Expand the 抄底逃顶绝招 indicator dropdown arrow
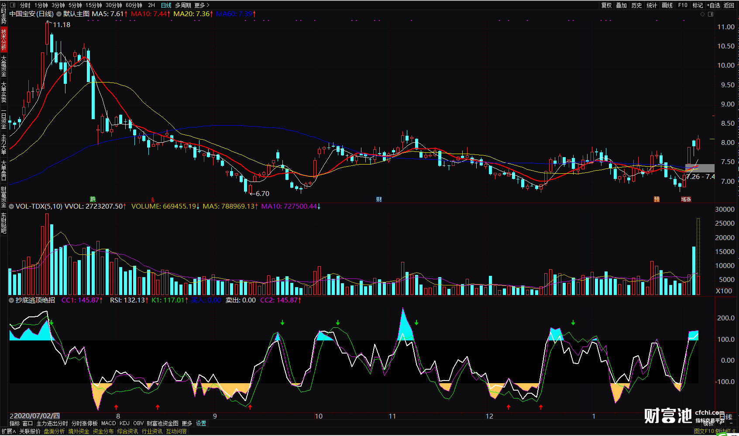 point(12,300)
